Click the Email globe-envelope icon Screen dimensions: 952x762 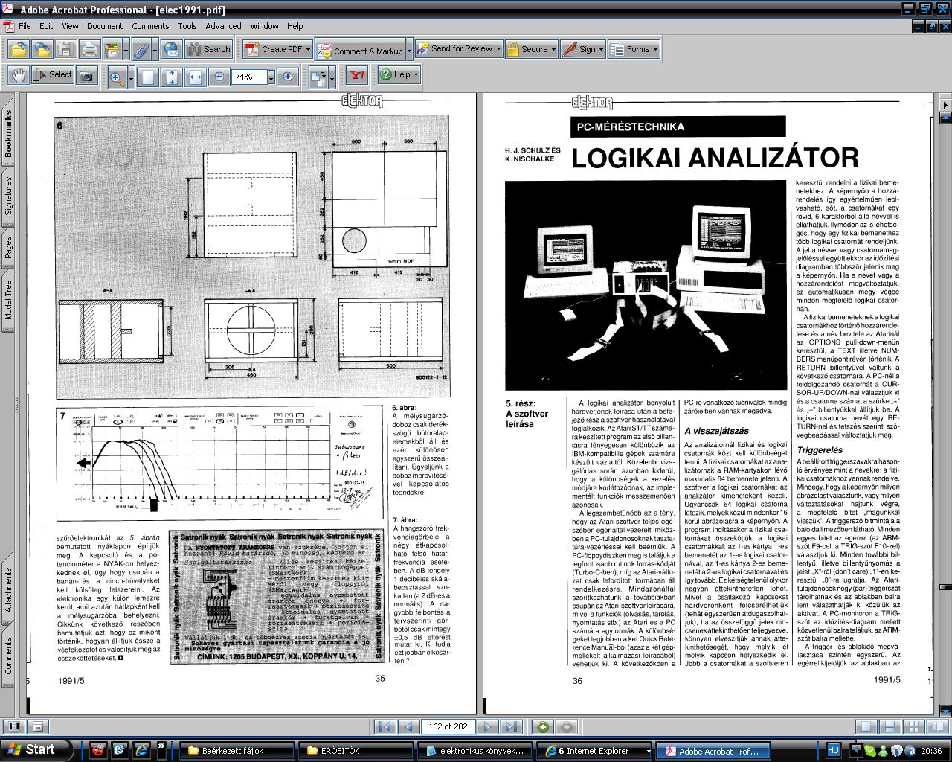click(171, 50)
